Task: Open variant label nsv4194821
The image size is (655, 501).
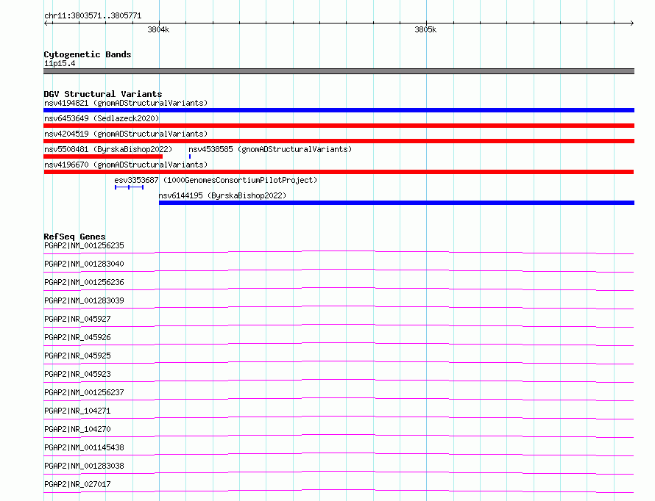Action: tap(126, 103)
